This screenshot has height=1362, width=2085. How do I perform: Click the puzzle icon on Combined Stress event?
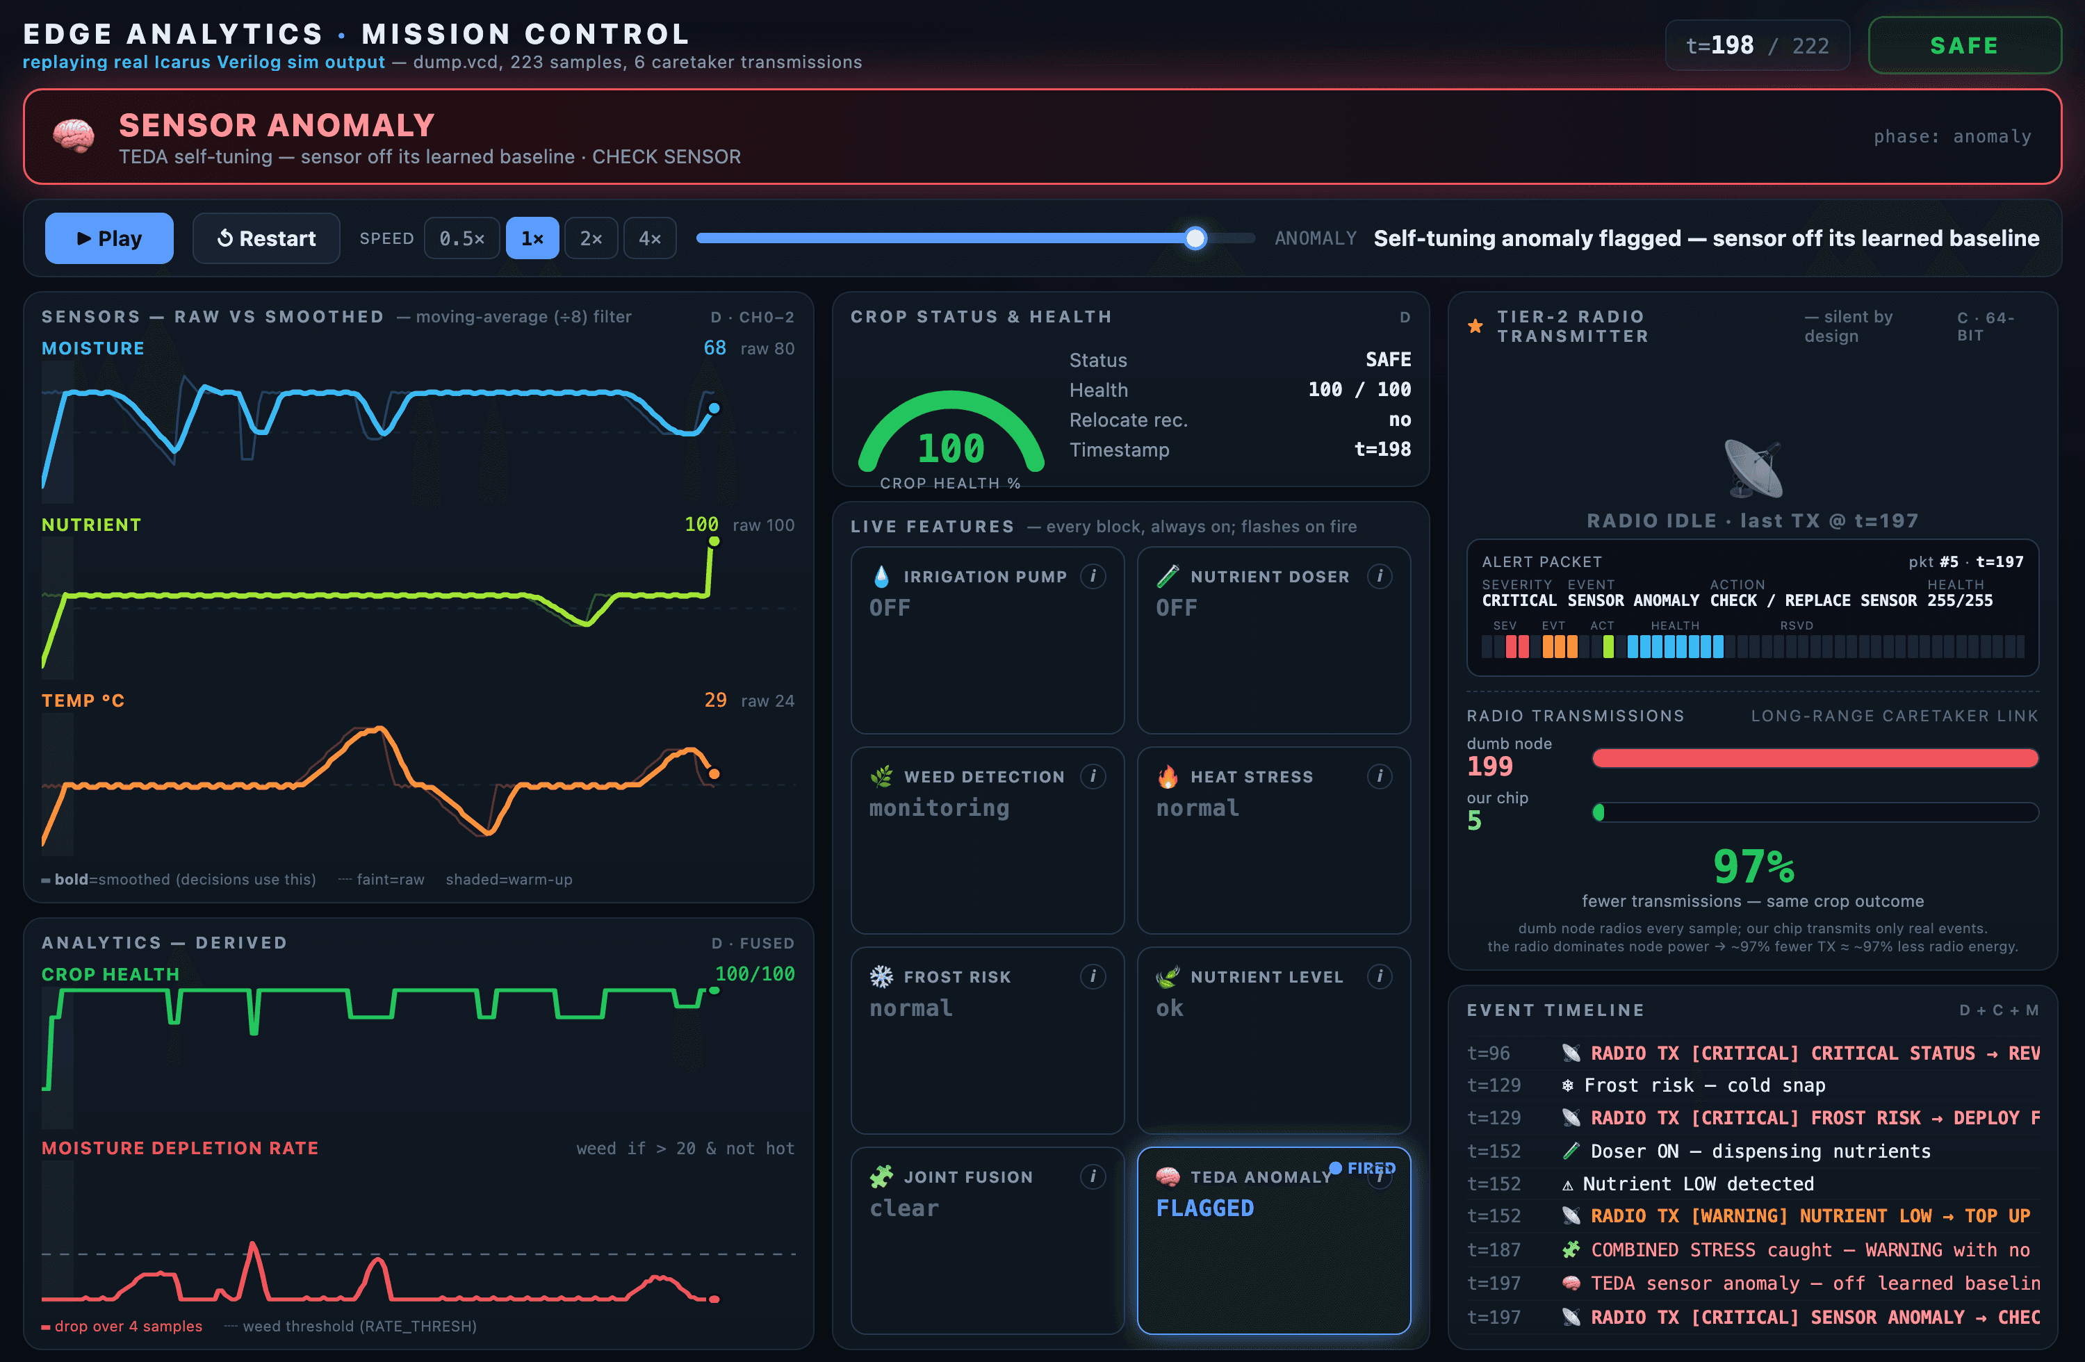1571,1250
